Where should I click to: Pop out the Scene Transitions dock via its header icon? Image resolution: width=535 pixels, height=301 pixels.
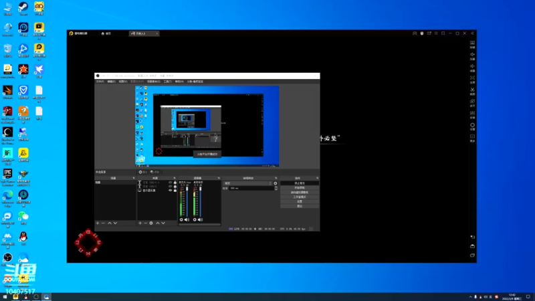point(276,178)
